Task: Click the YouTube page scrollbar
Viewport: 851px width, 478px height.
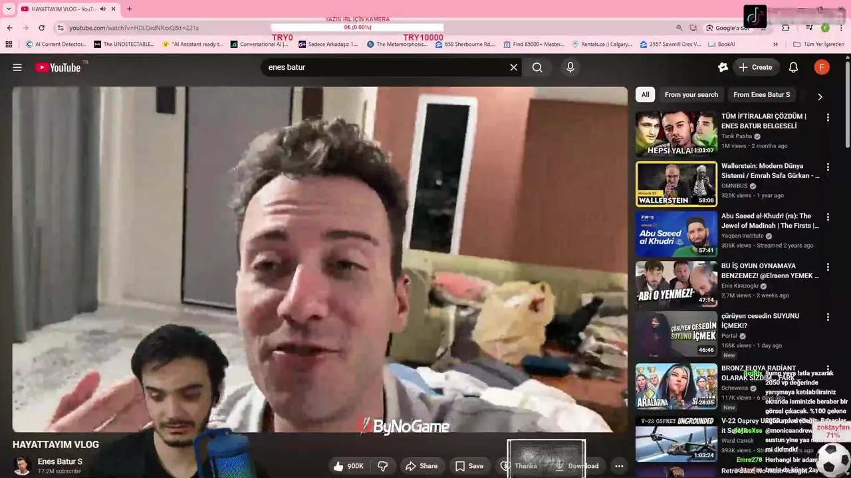Action: point(848,104)
